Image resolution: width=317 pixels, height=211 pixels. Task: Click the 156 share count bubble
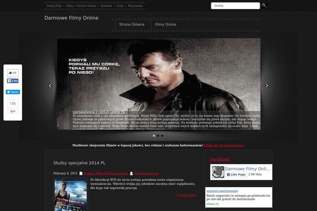click(x=13, y=103)
